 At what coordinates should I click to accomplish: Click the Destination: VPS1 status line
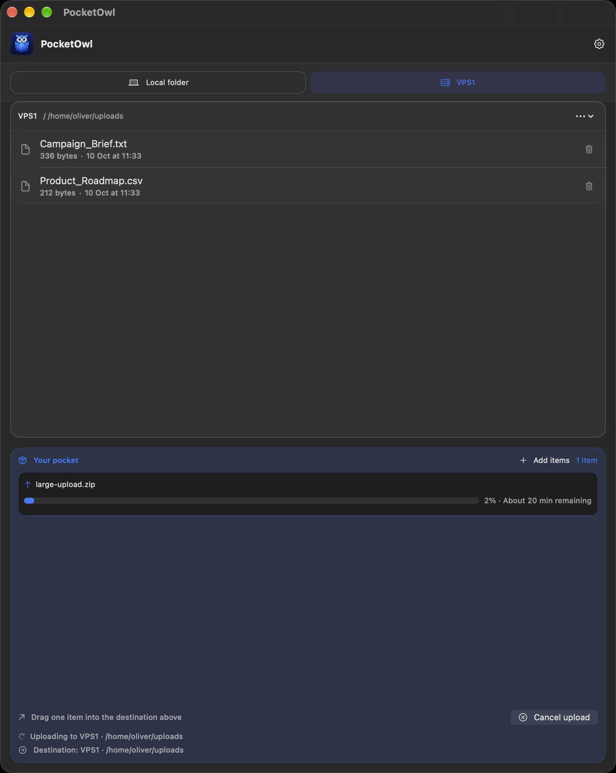(108, 750)
